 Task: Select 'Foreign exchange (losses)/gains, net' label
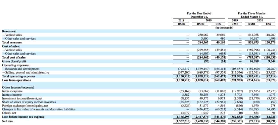point(25,106)
